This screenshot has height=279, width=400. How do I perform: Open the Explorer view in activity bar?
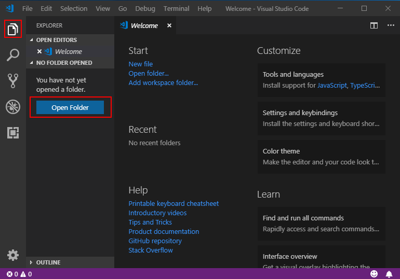pyautogui.click(x=13, y=29)
